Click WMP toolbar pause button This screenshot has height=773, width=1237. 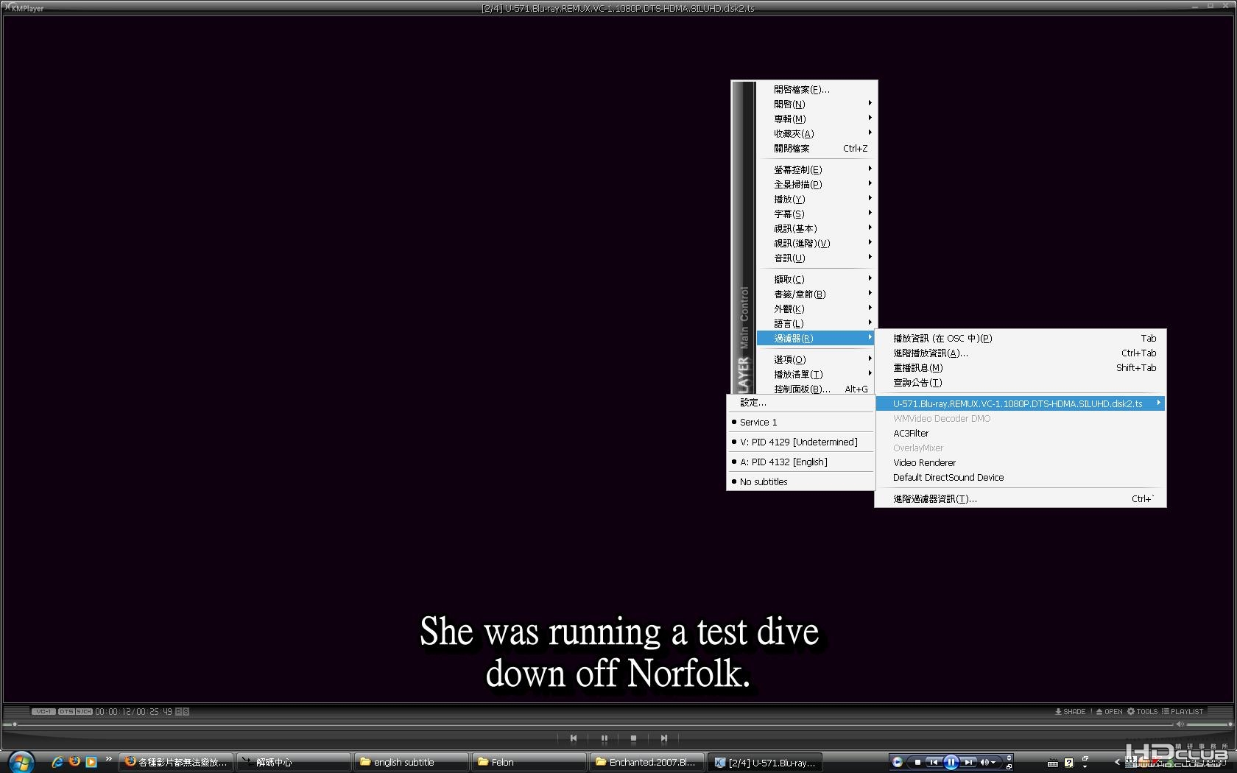click(951, 762)
